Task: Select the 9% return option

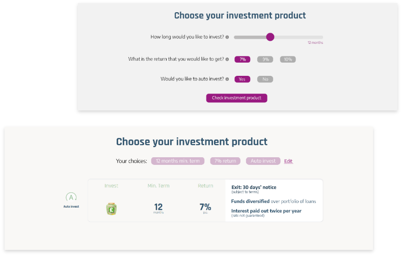Action: (x=265, y=60)
